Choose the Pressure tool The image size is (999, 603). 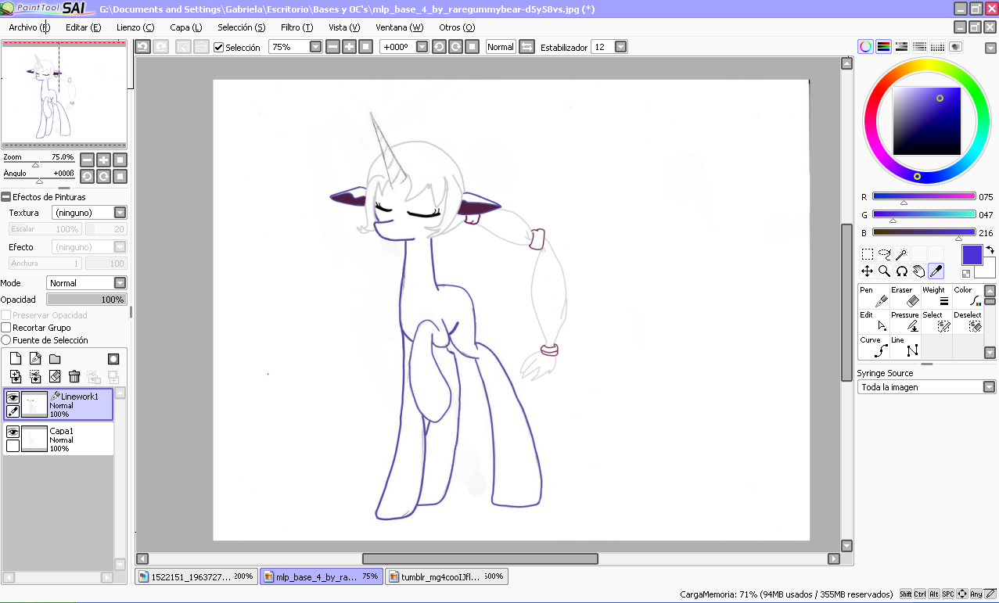tap(904, 321)
